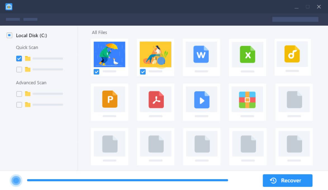
Task: Select the orange PowerPoint file icon
Action: (x=110, y=99)
